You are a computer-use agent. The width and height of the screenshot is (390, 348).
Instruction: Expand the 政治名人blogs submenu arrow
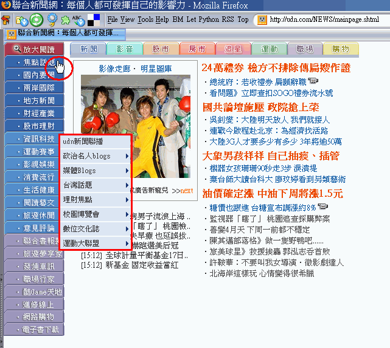127,156
